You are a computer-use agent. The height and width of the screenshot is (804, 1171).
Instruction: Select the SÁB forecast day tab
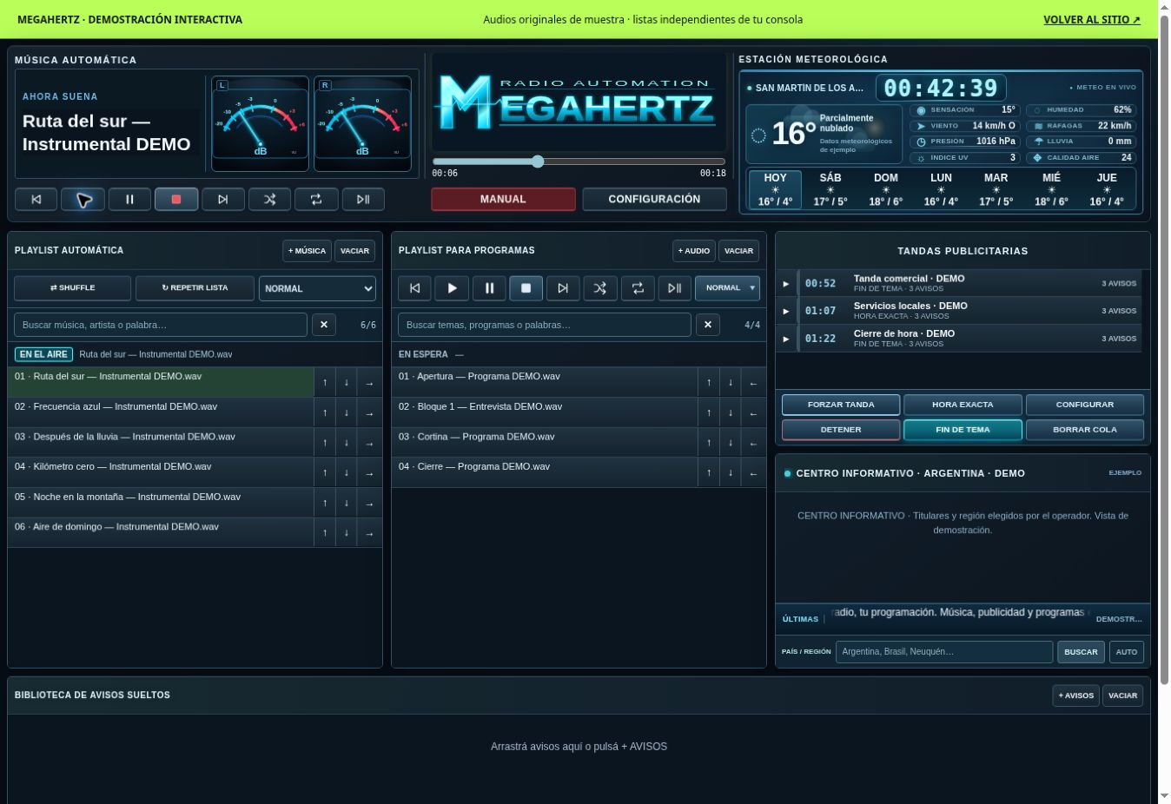[x=830, y=189]
